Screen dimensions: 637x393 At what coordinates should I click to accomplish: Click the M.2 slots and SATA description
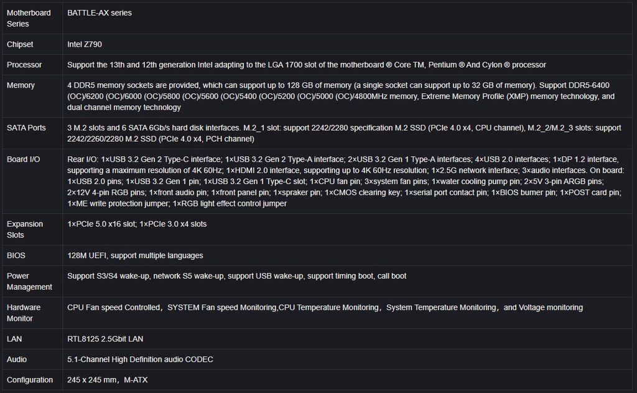[343, 133]
